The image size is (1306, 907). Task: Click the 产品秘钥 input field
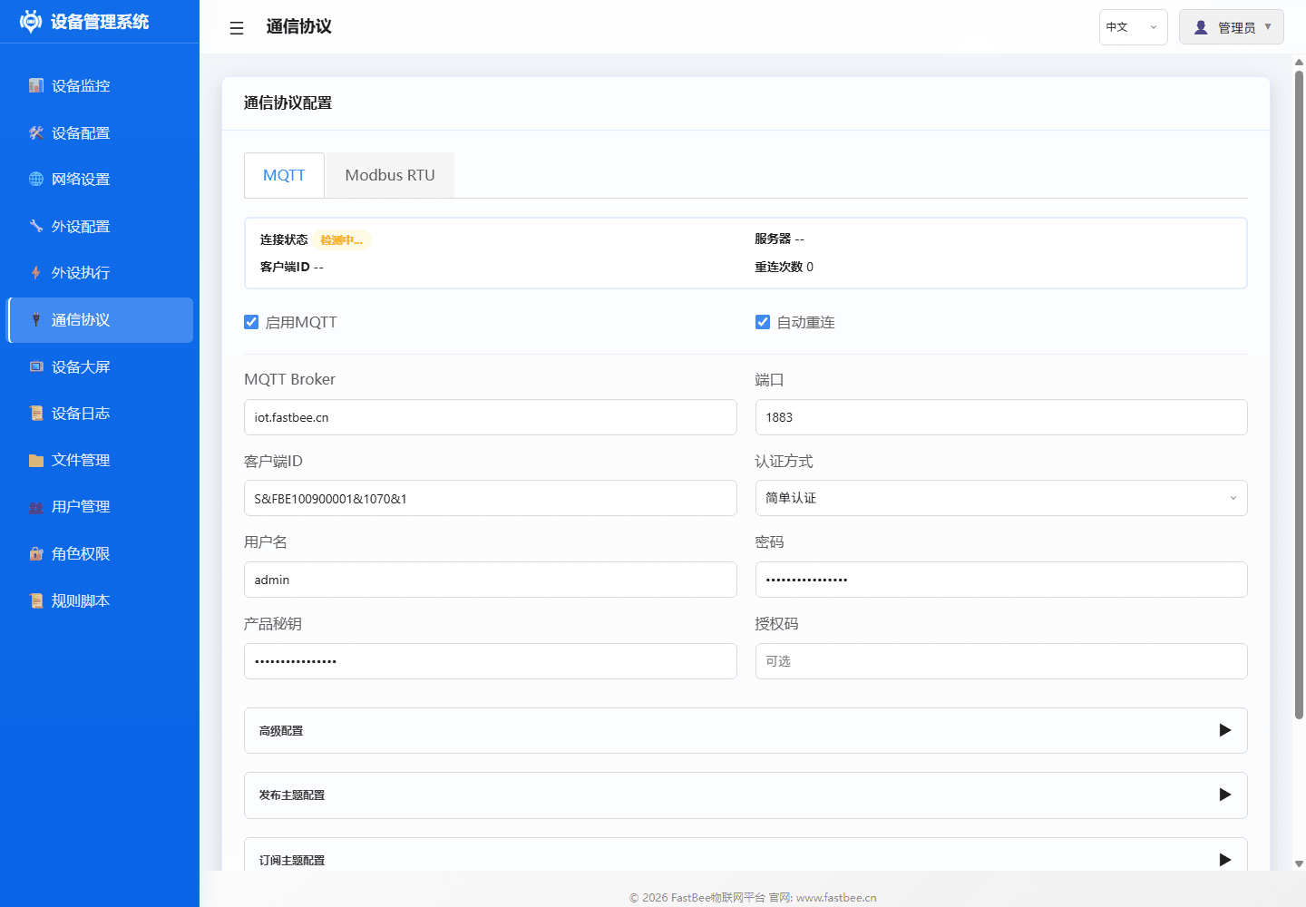(x=491, y=661)
